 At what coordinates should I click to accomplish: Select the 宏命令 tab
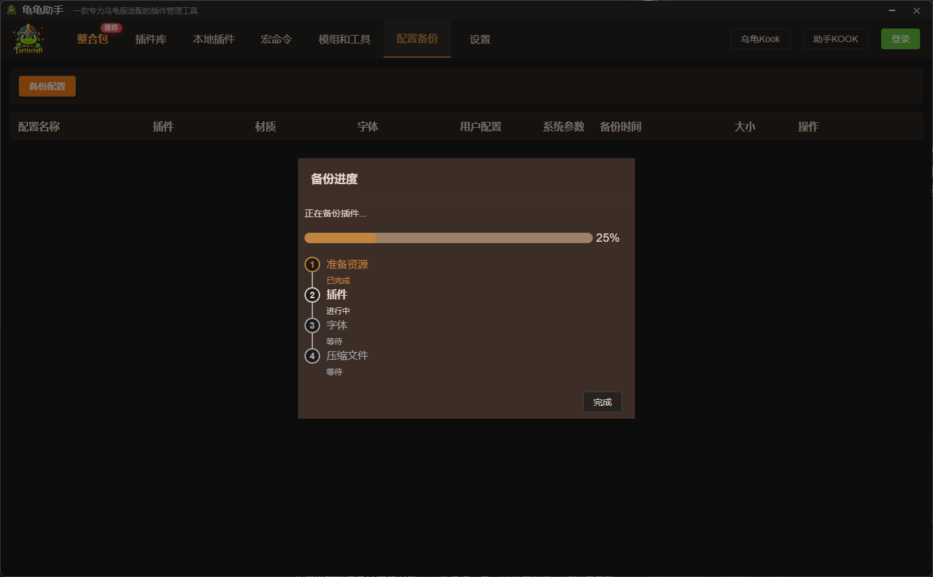(276, 40)
